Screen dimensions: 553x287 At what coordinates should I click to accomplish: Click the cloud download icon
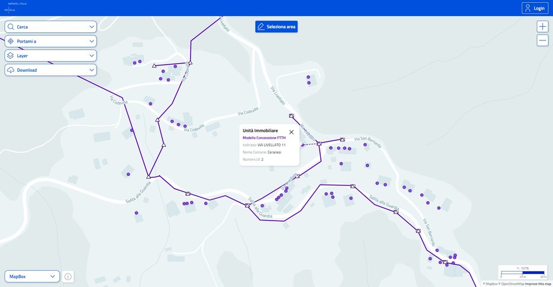11,70
